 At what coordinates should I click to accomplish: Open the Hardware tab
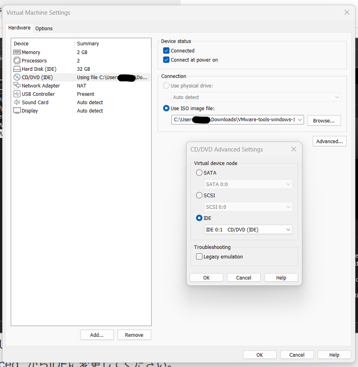pos(19,28)
